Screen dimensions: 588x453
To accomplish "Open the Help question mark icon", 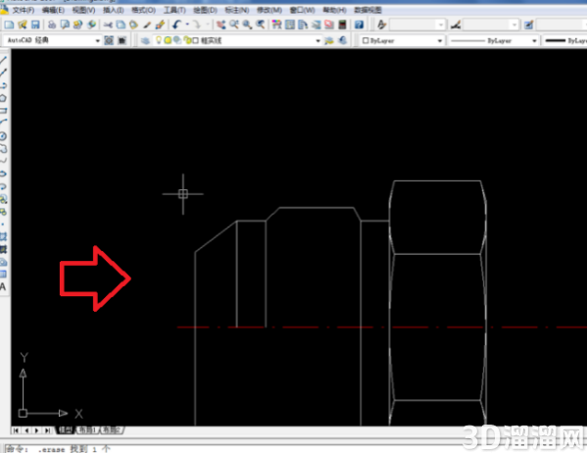I will pos(359,25).
